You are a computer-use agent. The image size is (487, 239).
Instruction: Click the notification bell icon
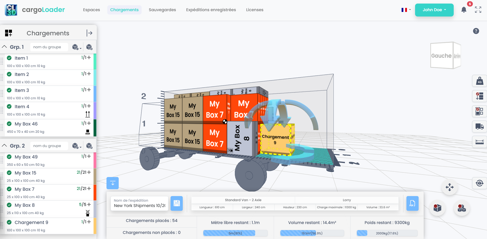pos(464,10)
